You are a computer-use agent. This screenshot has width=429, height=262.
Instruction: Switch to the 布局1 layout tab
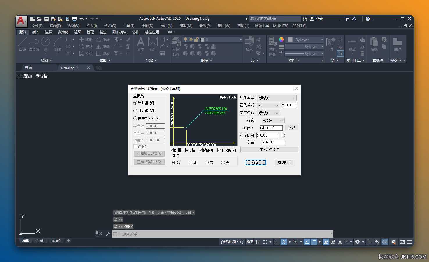(40, 241)
